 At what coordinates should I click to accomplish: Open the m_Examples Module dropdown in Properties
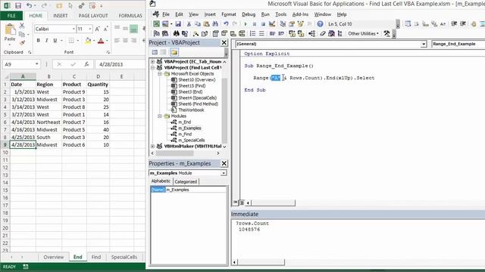[x=224, y=173]
